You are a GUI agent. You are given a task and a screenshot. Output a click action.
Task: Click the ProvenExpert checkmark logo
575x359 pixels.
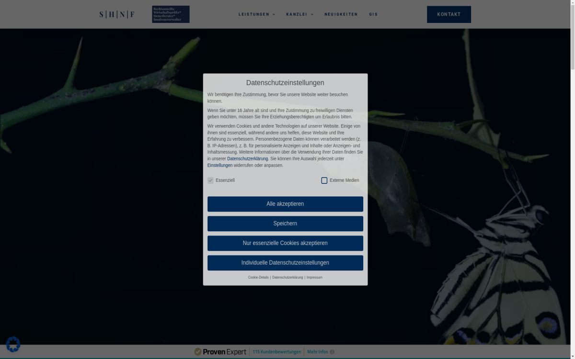pyautogui.click(x=198, y=352)
